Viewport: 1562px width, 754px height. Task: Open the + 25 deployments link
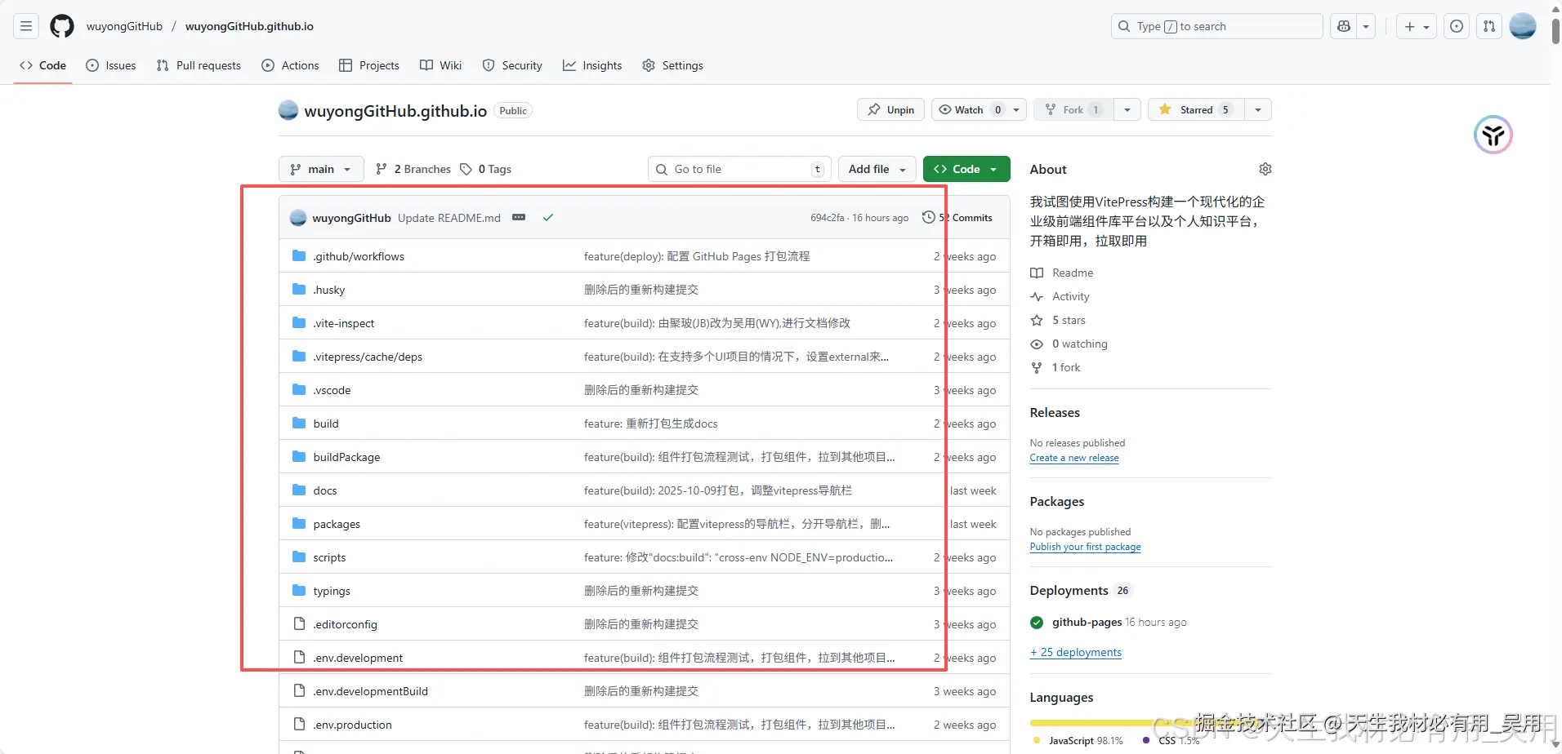pos(1075,651)
